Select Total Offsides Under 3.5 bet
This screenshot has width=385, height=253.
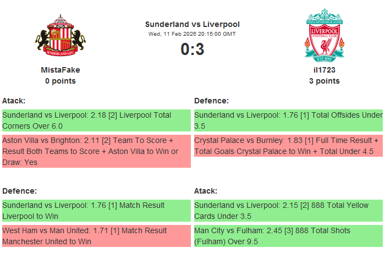click(288, 120)
